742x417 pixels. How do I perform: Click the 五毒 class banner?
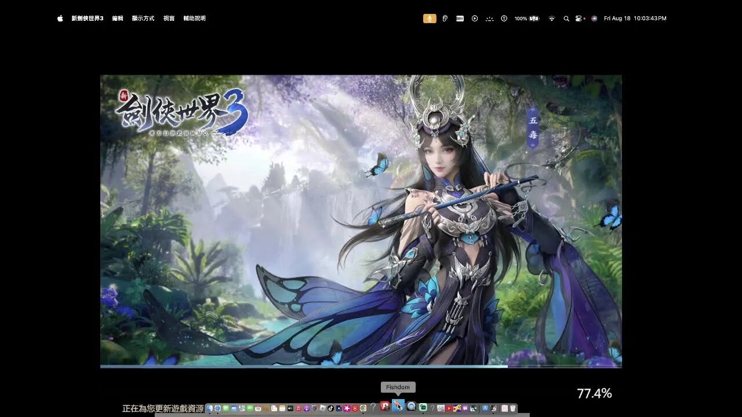(x=533, y=127)
